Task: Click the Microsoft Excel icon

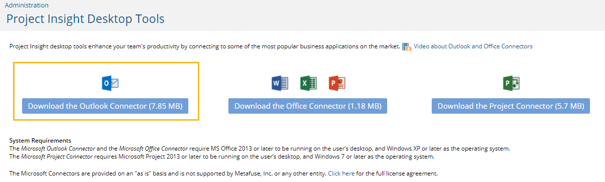Action: pyautogui.click(x=309, y=83)
